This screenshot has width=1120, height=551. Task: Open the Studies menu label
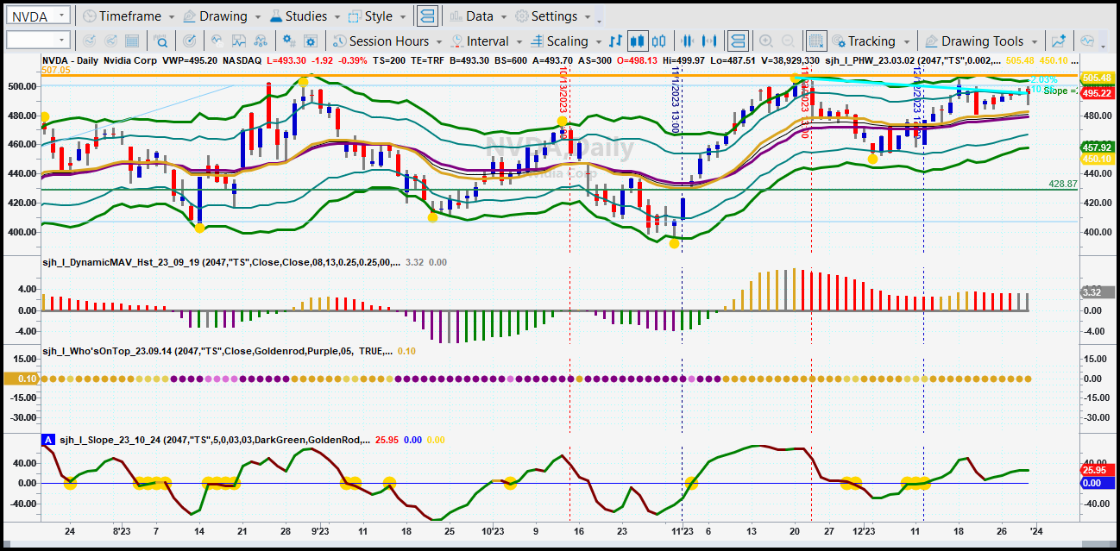[x=306, y=16]
